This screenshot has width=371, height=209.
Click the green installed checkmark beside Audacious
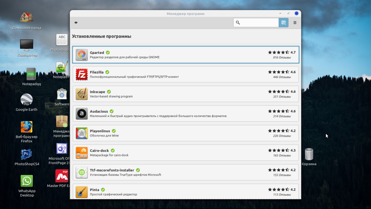click(112, 111)
